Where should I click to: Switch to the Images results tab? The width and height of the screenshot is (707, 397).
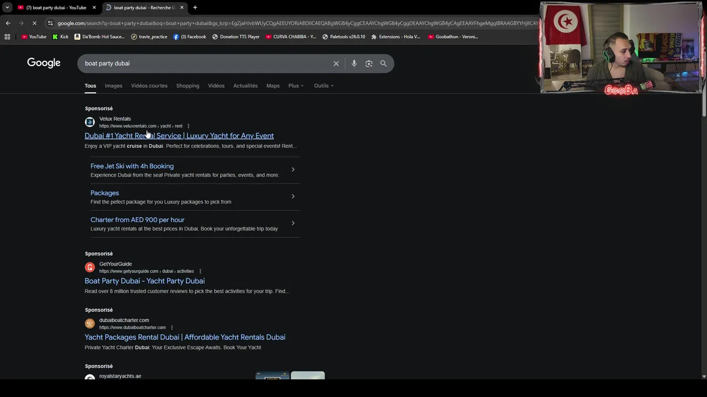[113, 85]
